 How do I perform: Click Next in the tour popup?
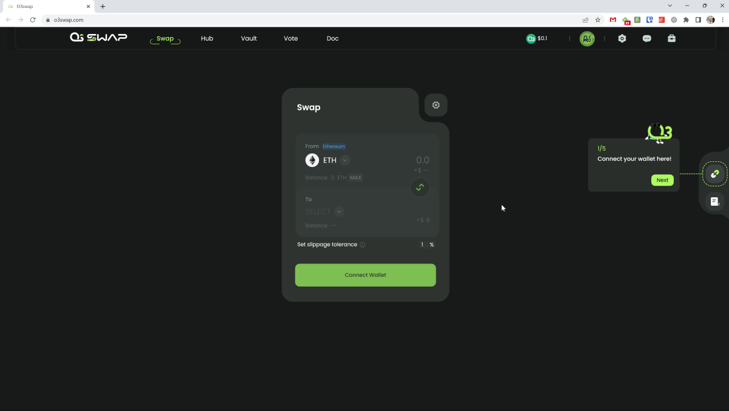pos(662,180)
